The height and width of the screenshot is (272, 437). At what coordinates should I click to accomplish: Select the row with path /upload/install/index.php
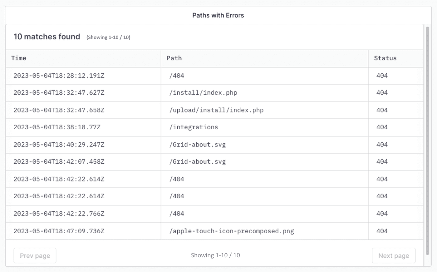(x=216, y=110)
